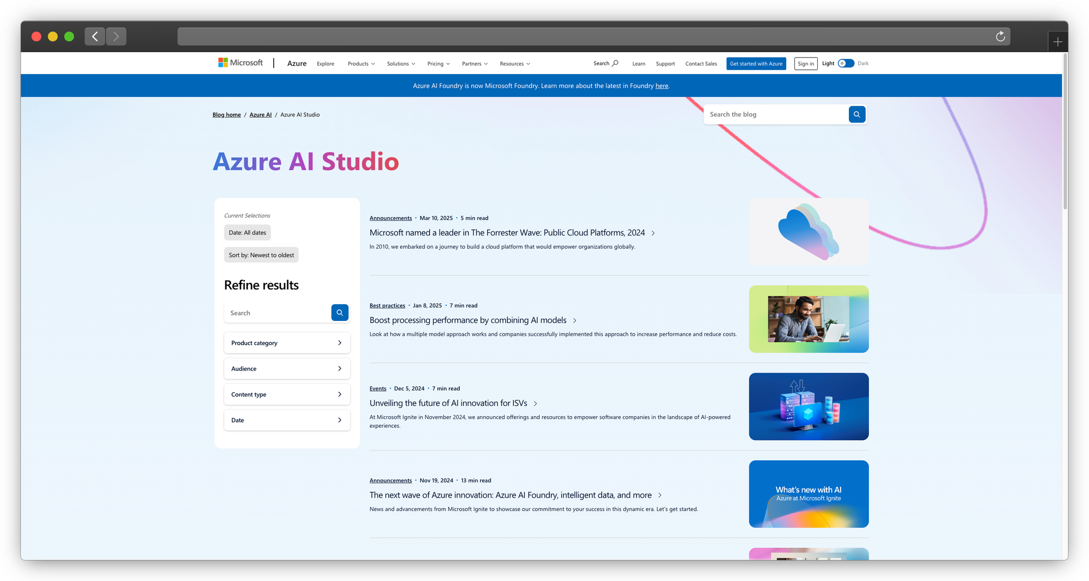Reload the page with browser refresh icon
Viewport: 1089px width, 581px height.
(x=1000, y=36)
